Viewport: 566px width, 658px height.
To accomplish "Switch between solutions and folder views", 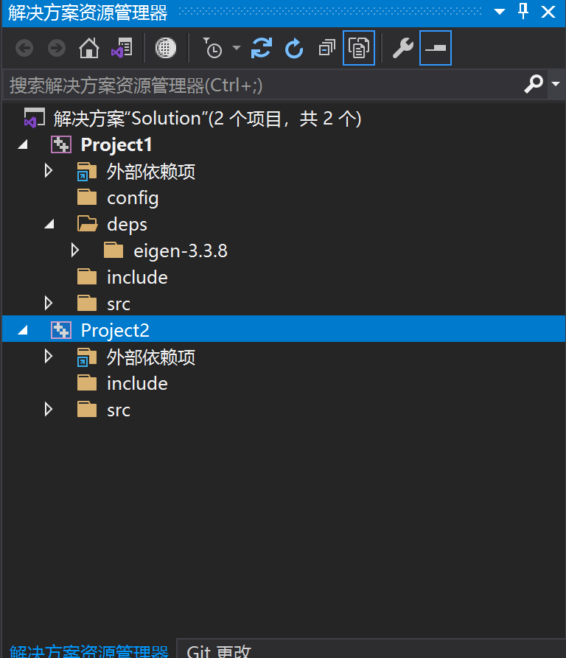I will [x=122, y=48].
